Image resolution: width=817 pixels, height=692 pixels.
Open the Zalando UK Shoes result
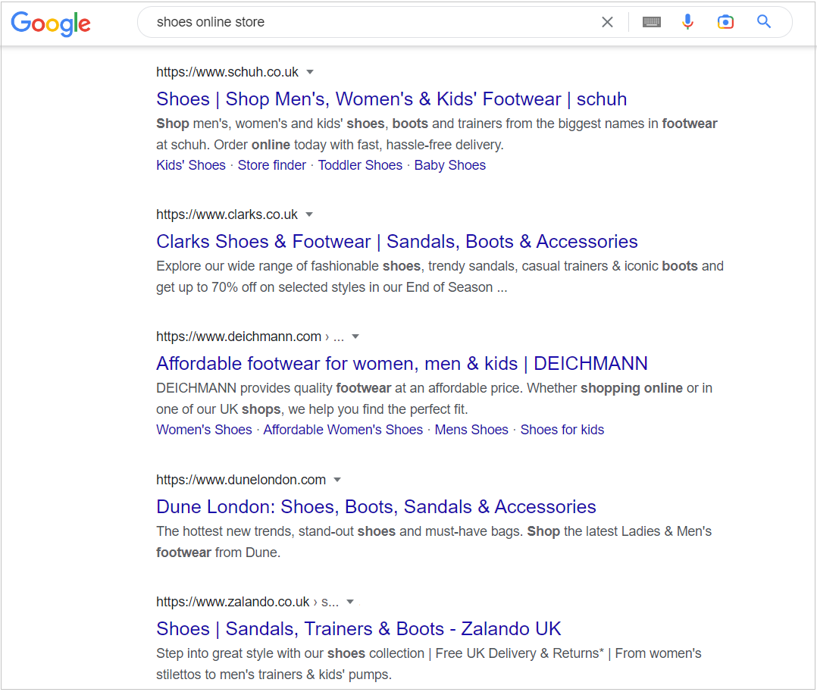(358, 629)
